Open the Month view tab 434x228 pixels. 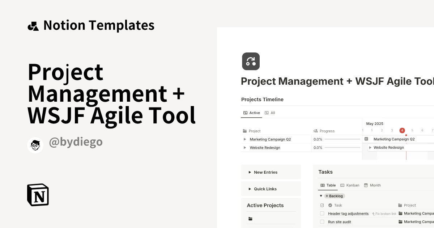click(372, 185)
